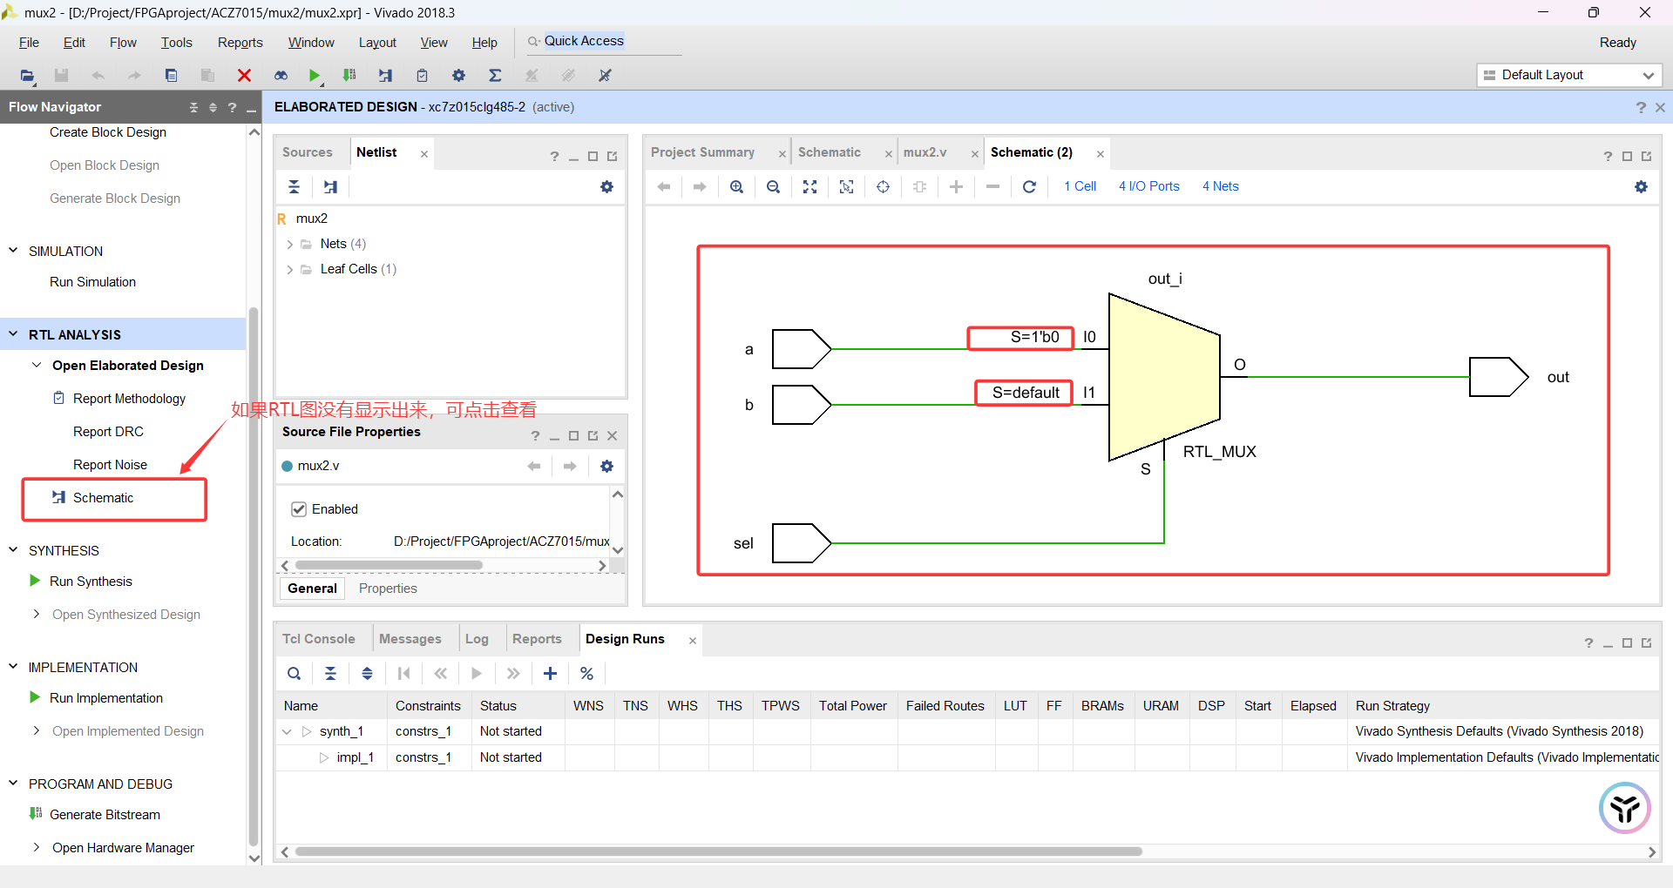Click the plus expand schematic icon
1673x888 pixels.
[956, 186]
